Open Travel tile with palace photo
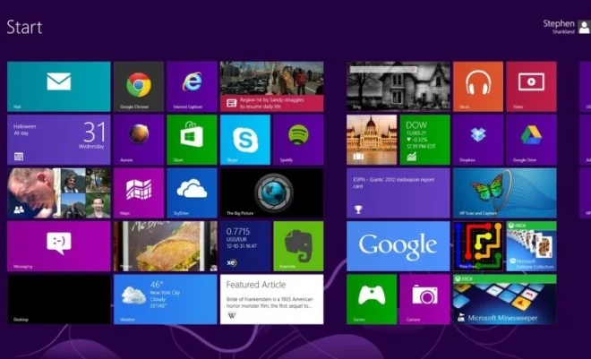This screenshot has height=359, width=591. [x=372, y=140]
